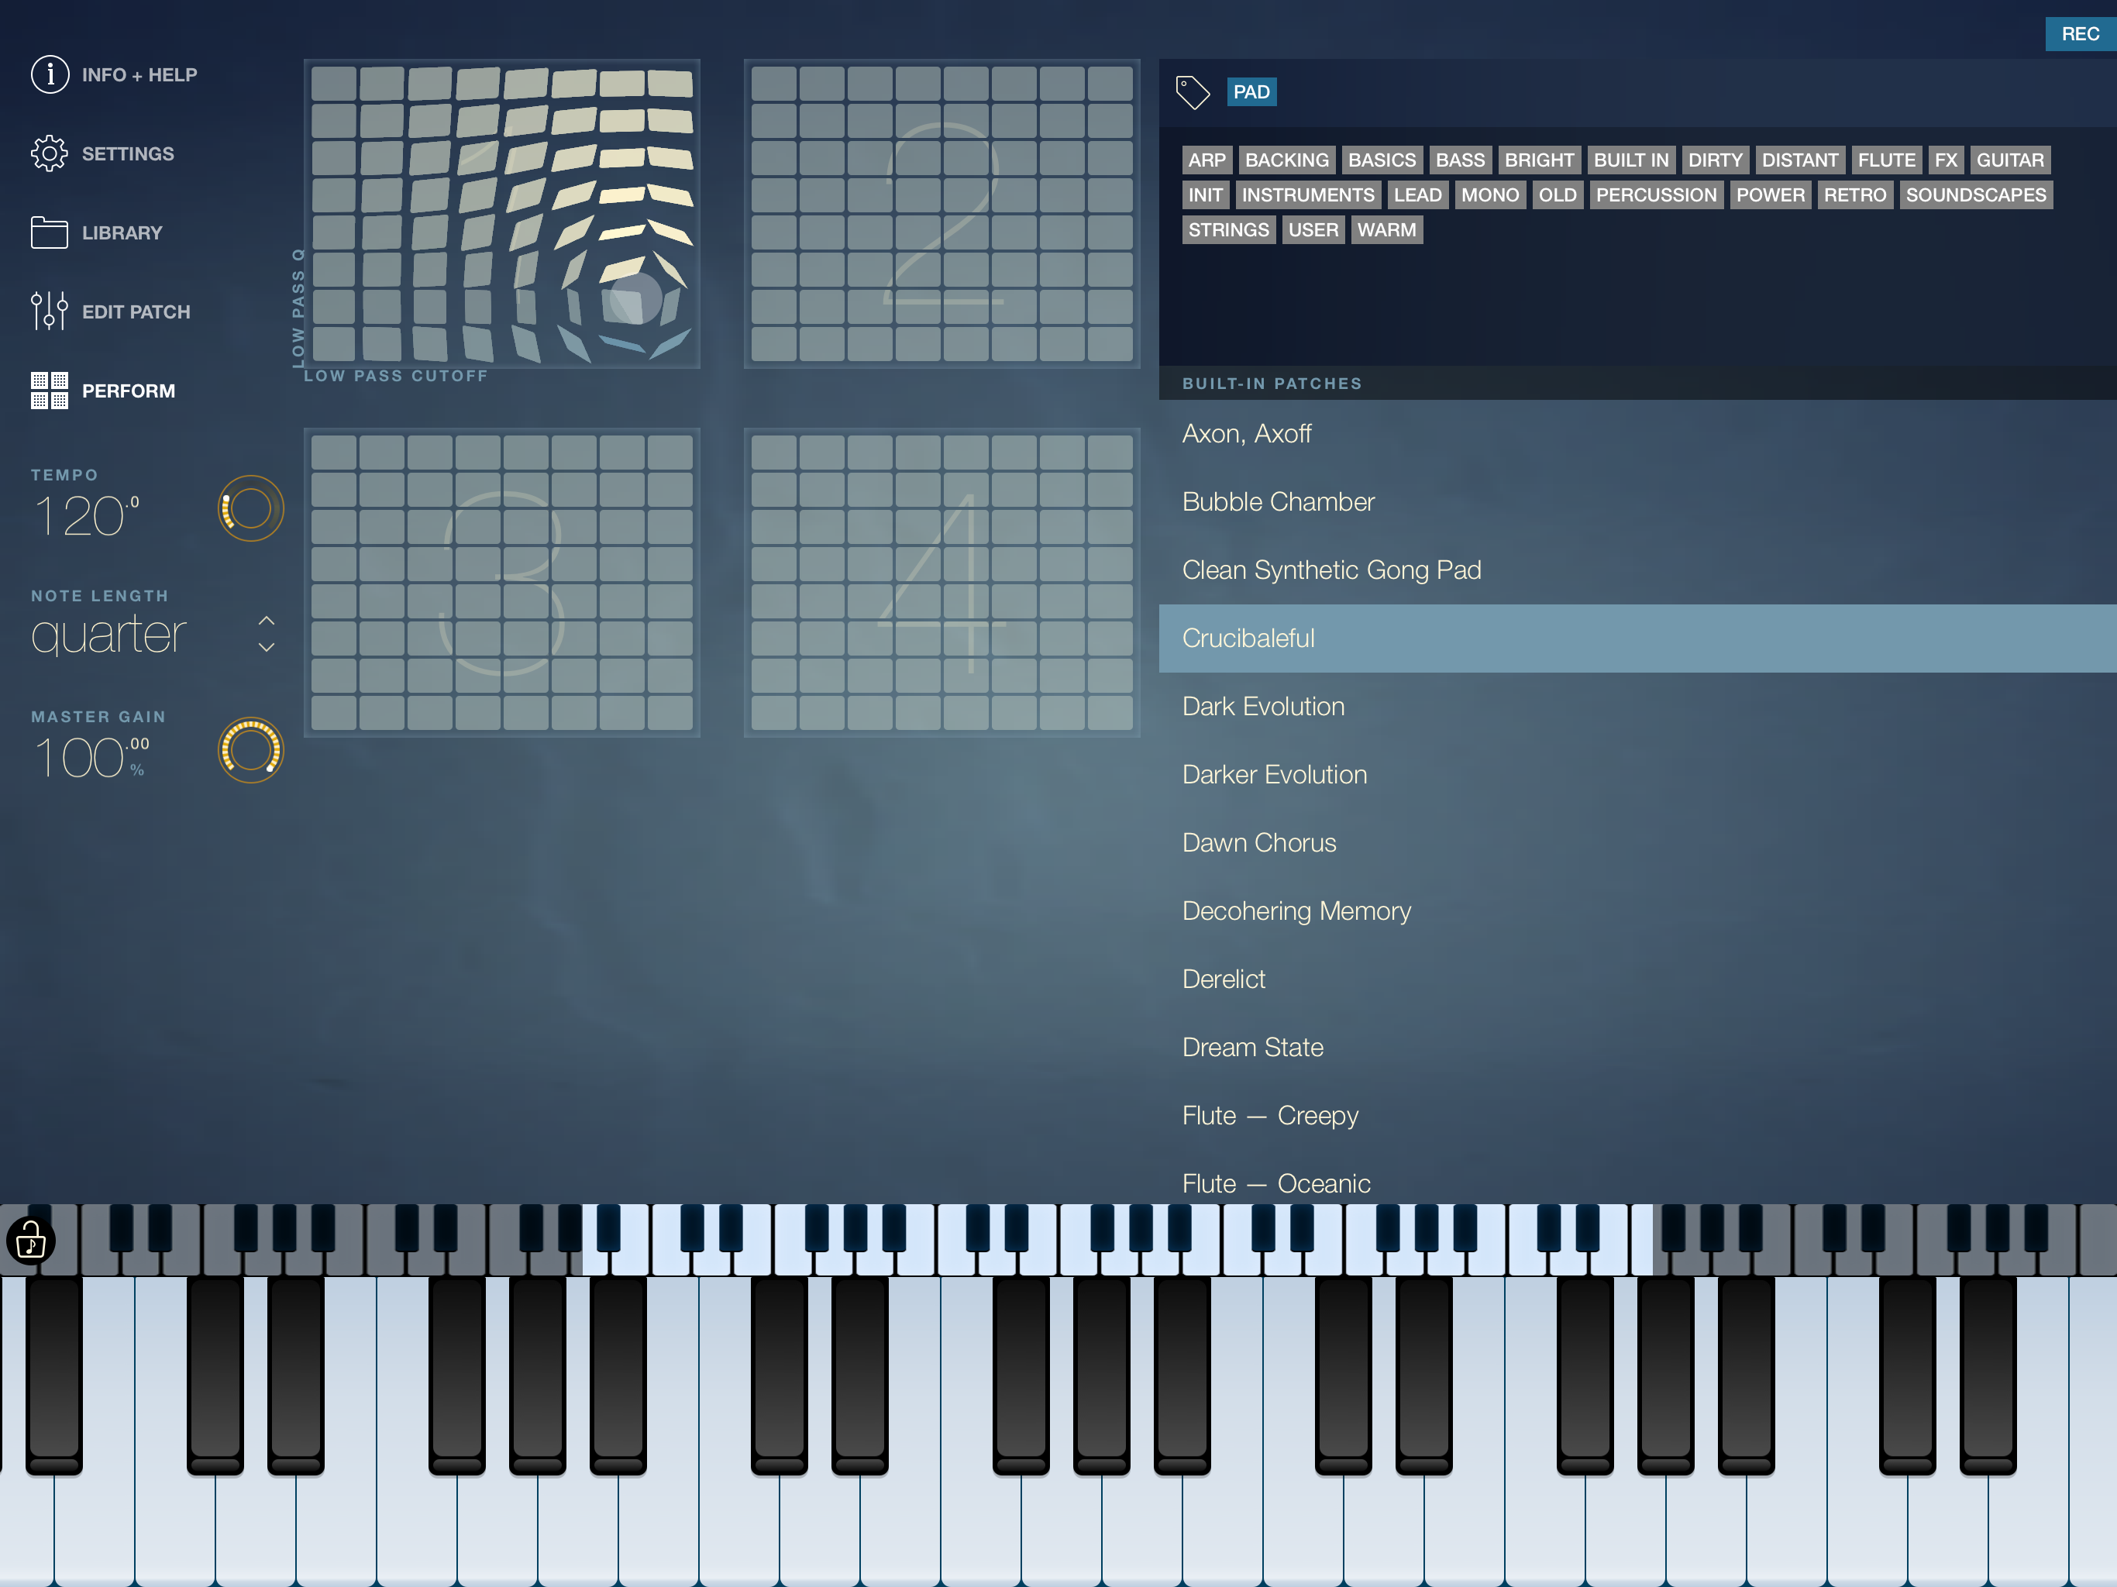
Task: Increase note length with the up chevron
Action: click(267, 620)
